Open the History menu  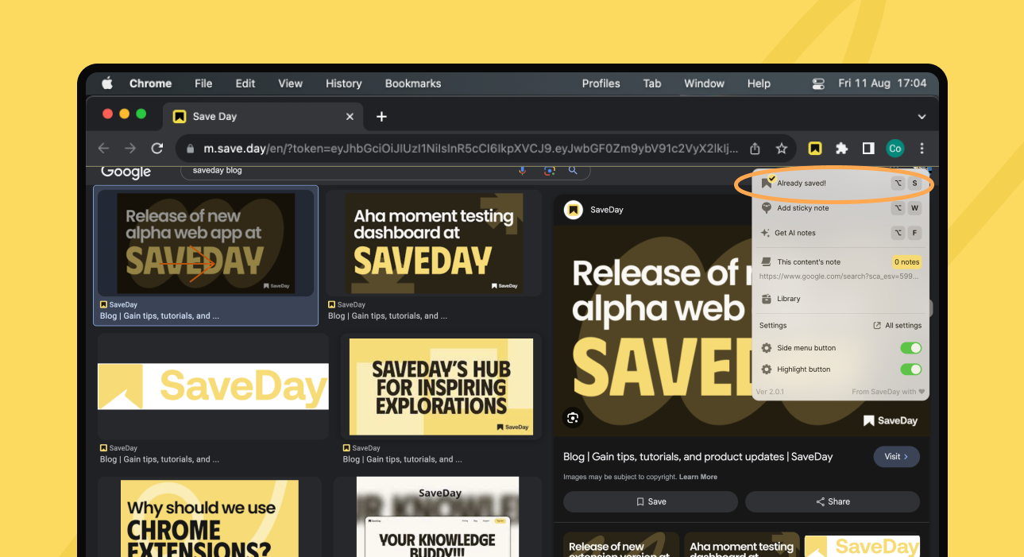(343, 83)
